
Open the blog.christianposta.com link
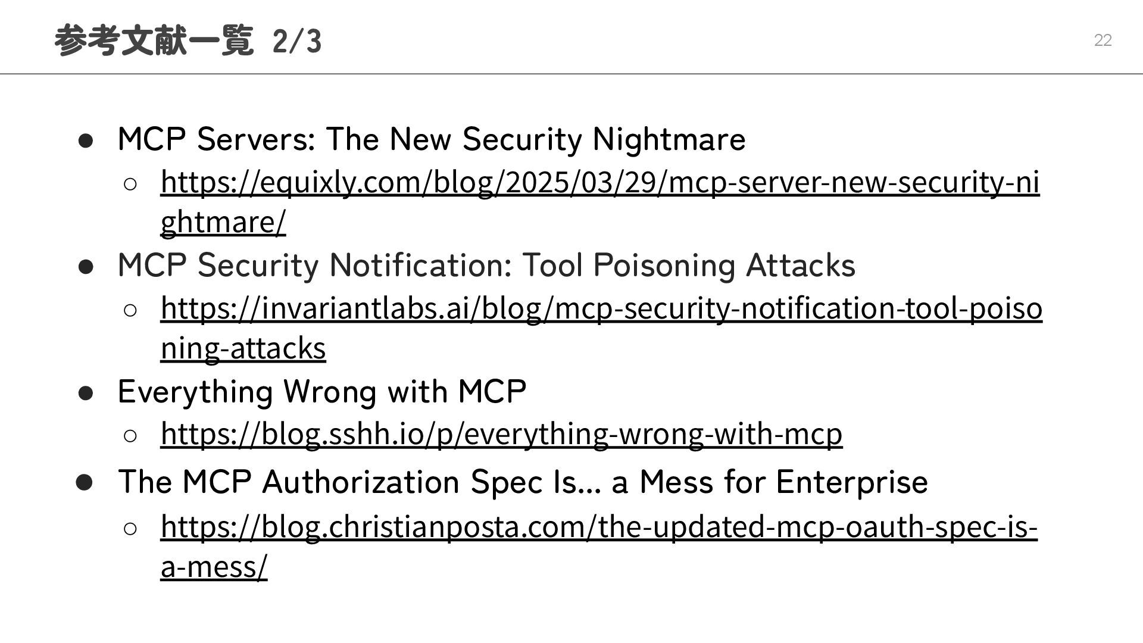[598, 526]
